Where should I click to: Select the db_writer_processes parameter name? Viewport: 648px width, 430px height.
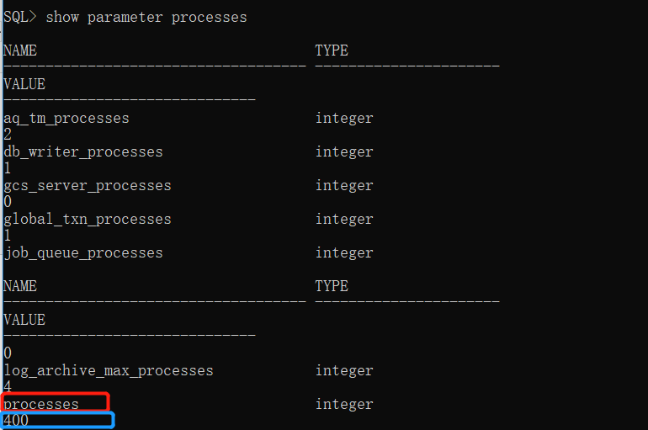click(83, 152)
